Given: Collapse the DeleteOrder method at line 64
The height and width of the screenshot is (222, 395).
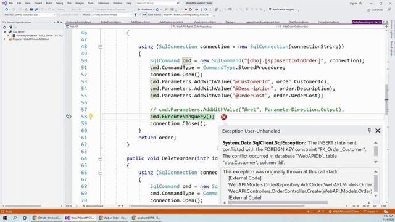Looking at the screenshot, I should [100, 158].
